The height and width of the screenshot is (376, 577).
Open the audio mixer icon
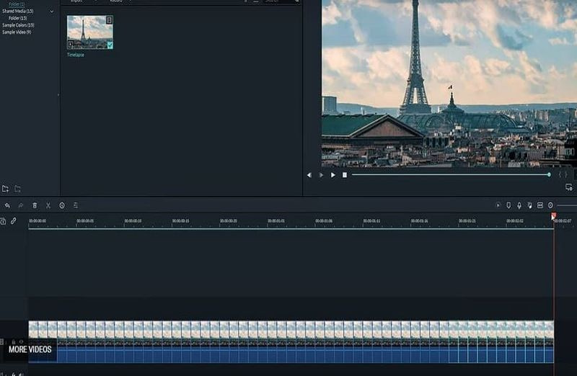pyautogui.click(x=529, y=205)
